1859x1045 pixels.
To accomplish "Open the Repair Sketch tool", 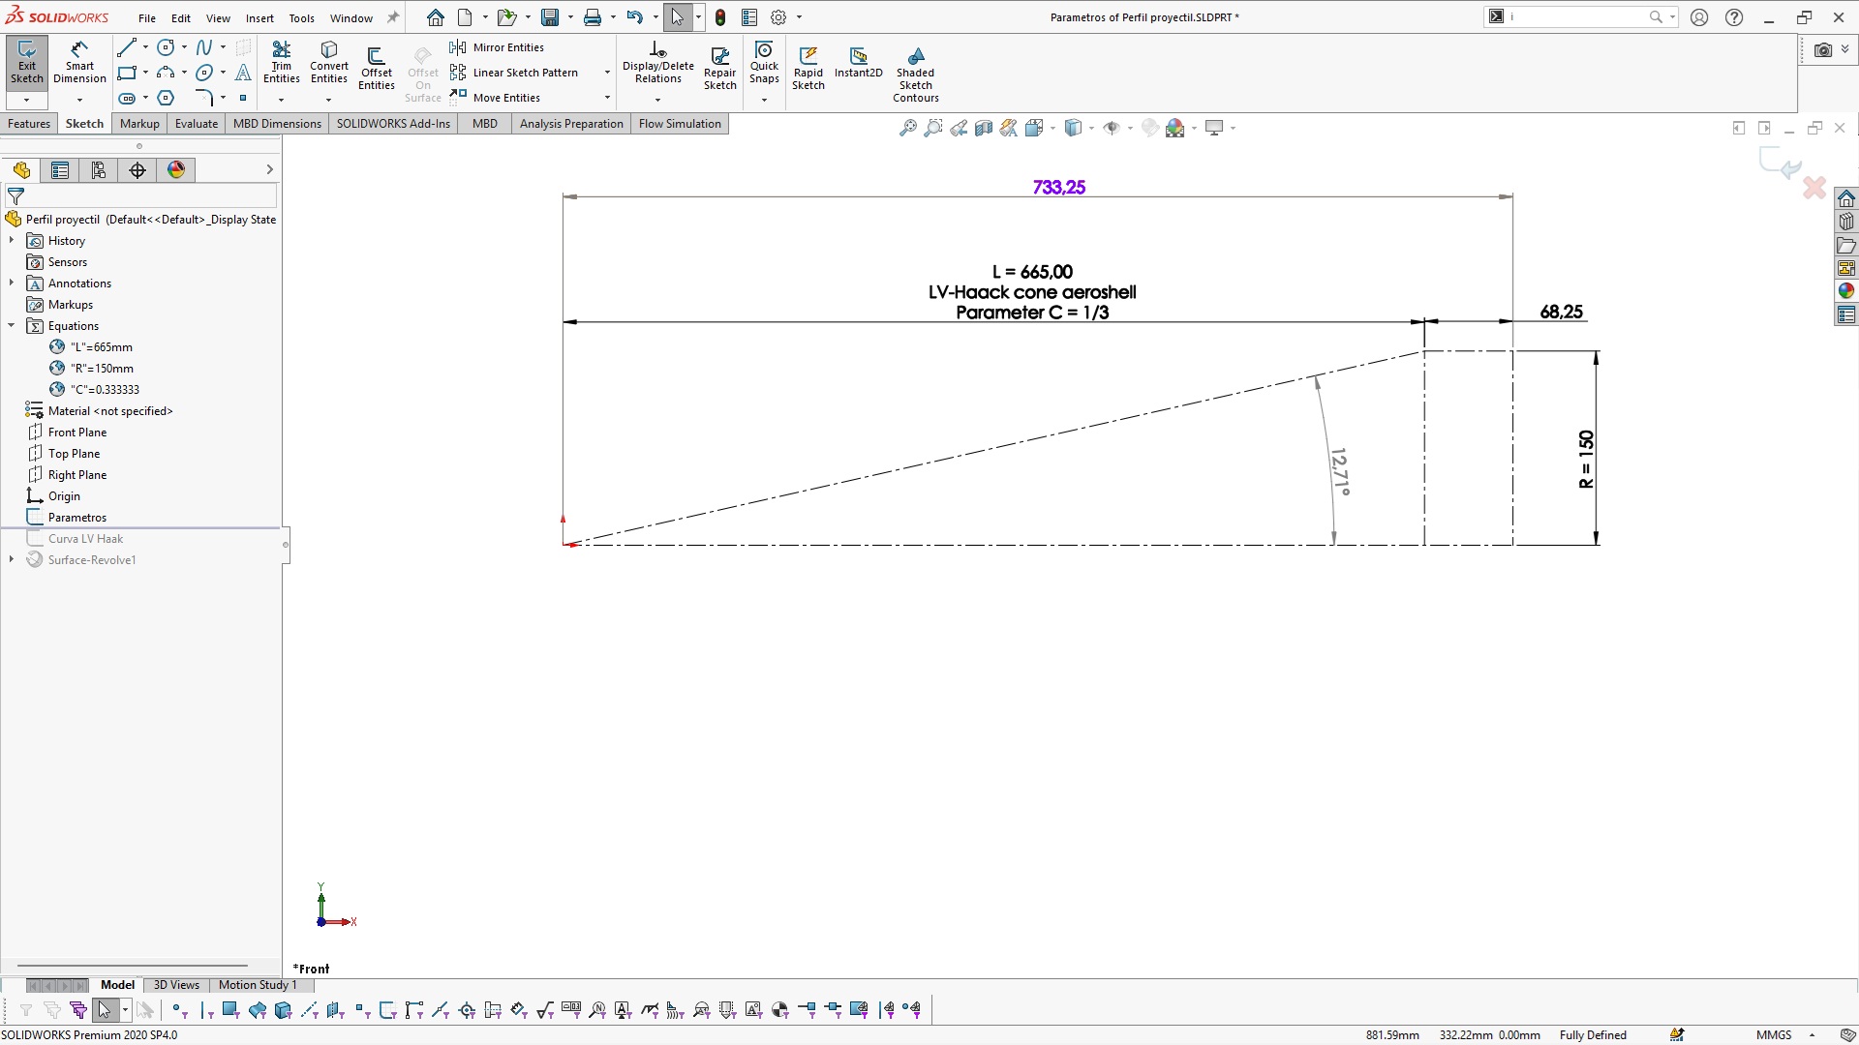I will (719, 67).
